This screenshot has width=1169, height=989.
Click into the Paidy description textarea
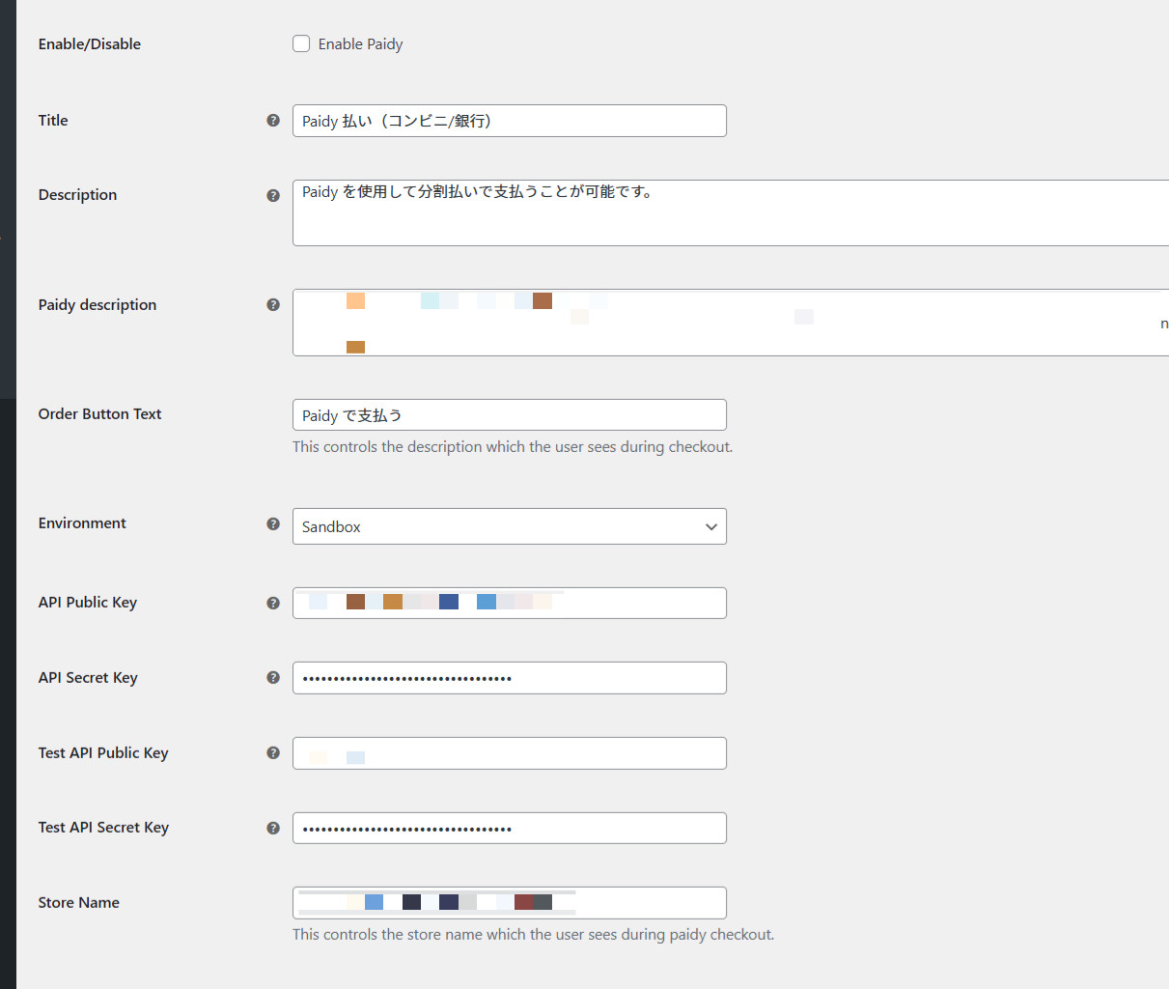pyautogui.click(x=731, y=323)
